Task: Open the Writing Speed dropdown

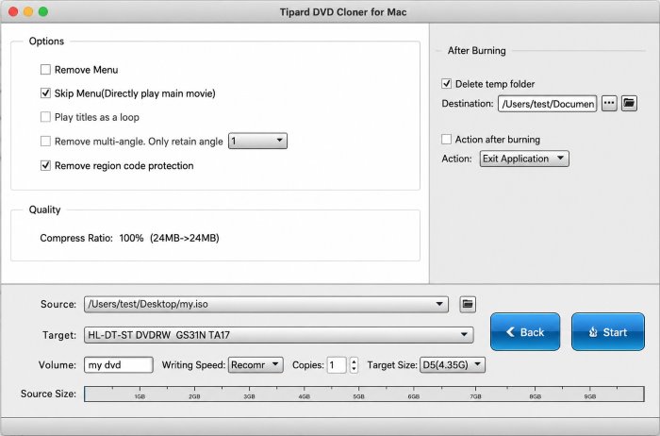Action: [x=256, y=365]
